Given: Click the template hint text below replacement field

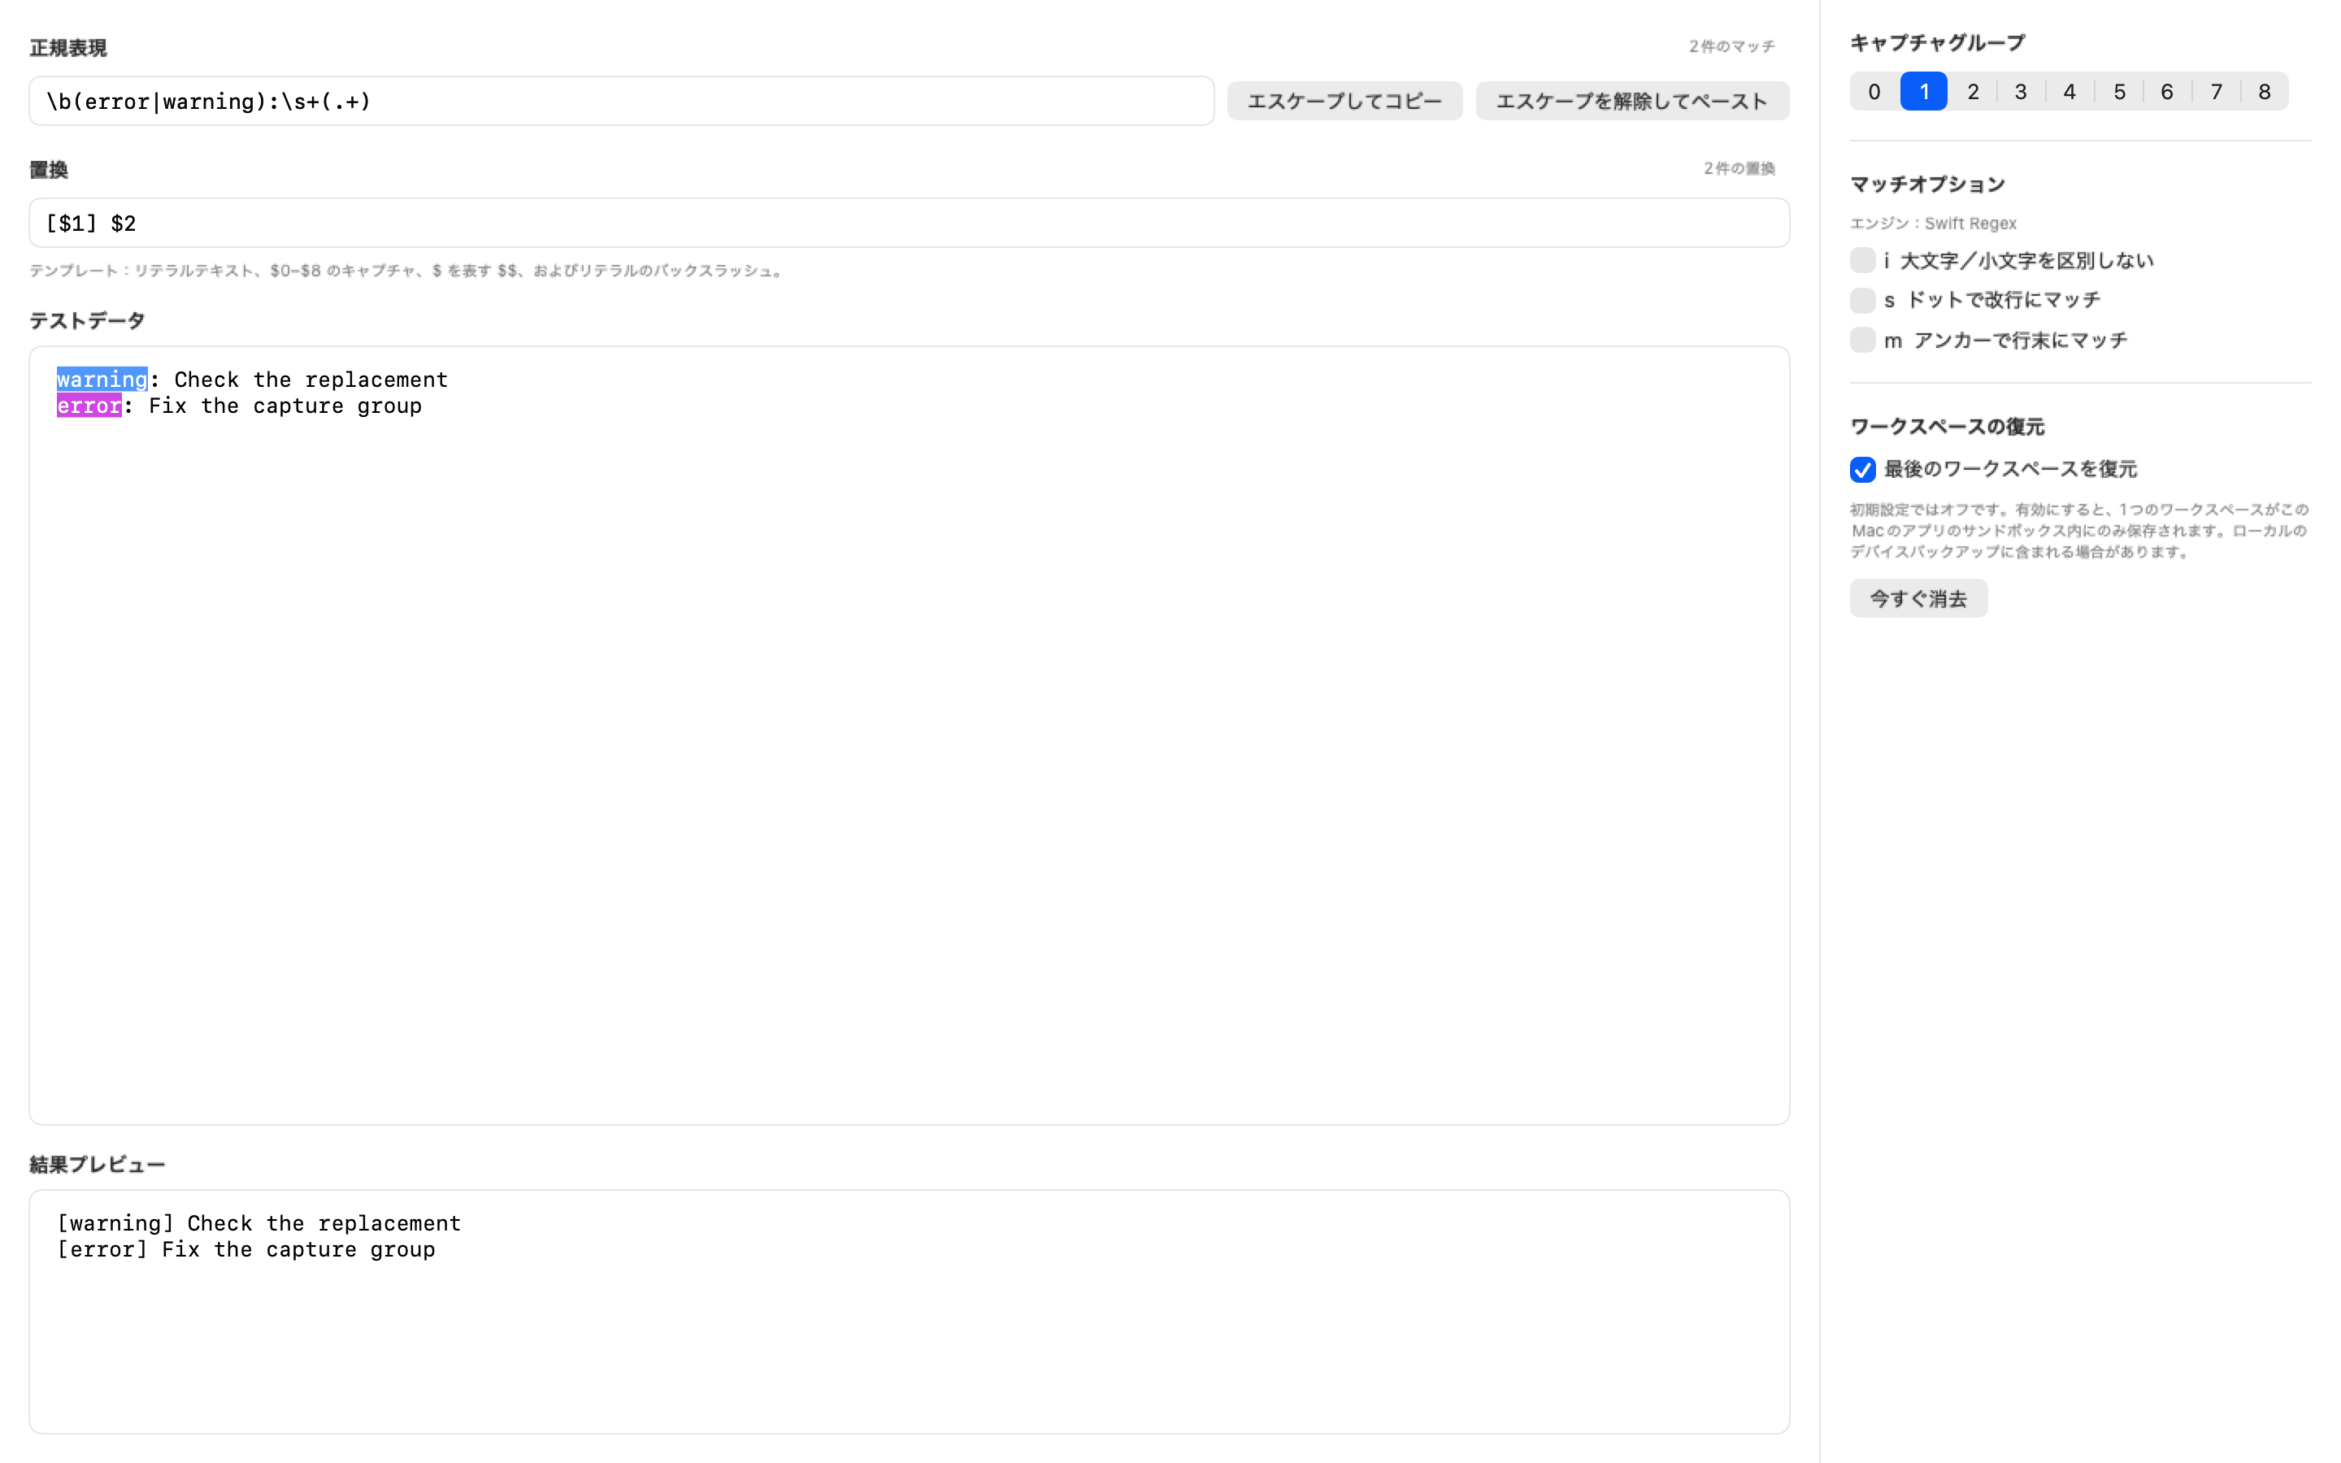Looking at the screenshot, I should [408, 271].
